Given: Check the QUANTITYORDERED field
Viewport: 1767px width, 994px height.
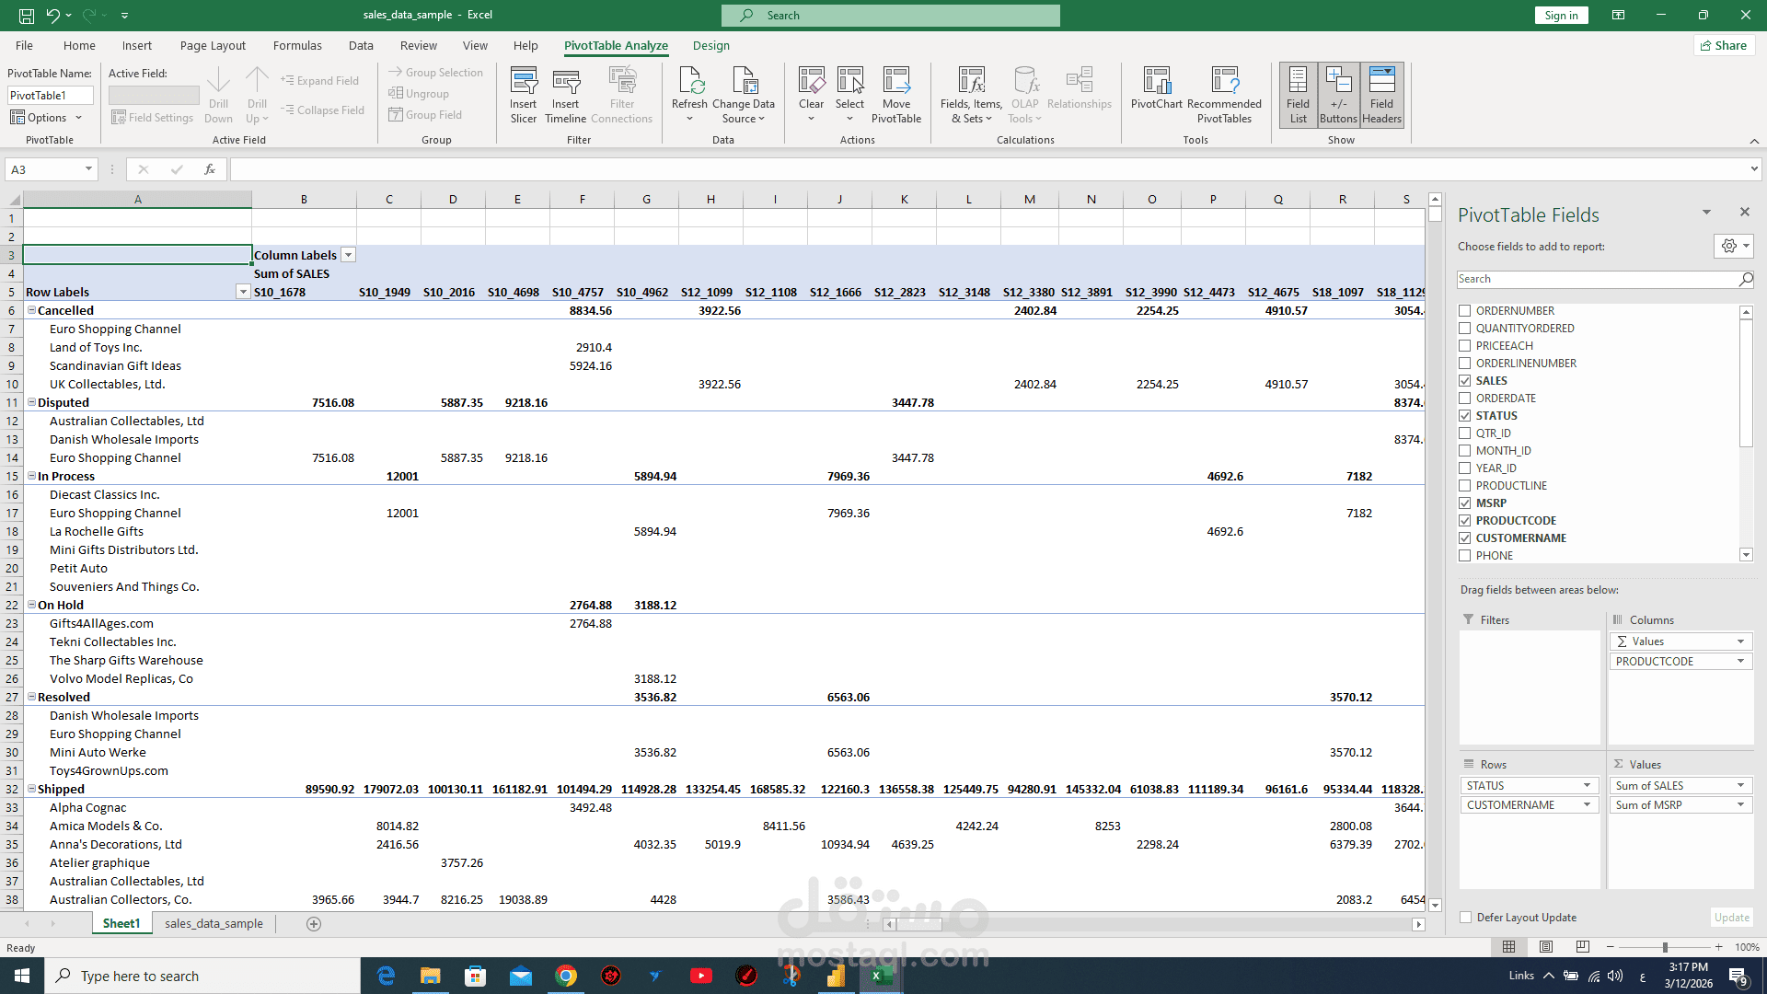Looking at the screenshot, I should [1464, 329].
